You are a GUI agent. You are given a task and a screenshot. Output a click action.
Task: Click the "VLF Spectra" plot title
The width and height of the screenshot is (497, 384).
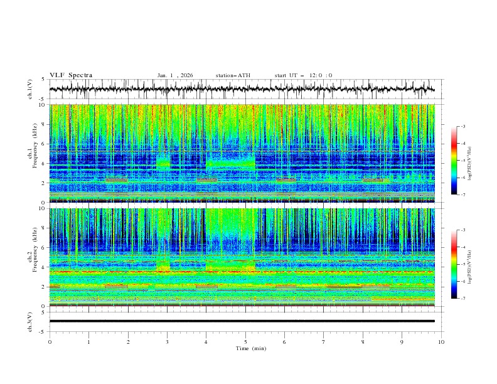(x=71, y=75)
